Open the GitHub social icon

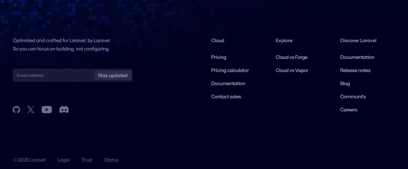click(x=16, y=110)
